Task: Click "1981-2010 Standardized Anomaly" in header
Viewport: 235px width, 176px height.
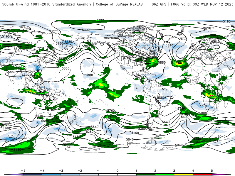Action: [61, 4]
